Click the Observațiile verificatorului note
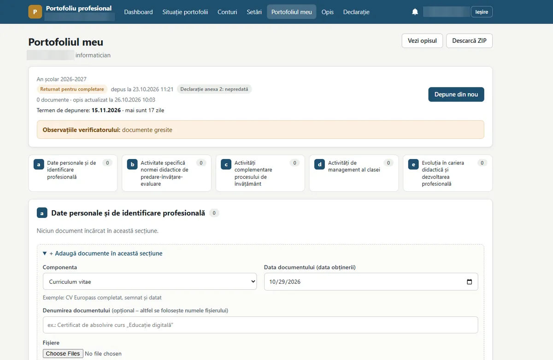This screenshot has height=360, width=553. coord(260,130)
